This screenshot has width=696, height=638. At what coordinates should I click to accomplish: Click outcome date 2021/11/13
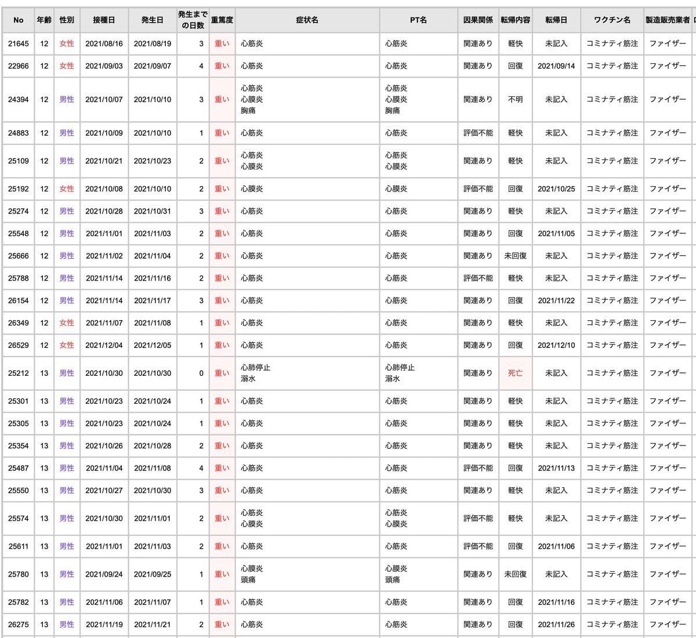556,469
